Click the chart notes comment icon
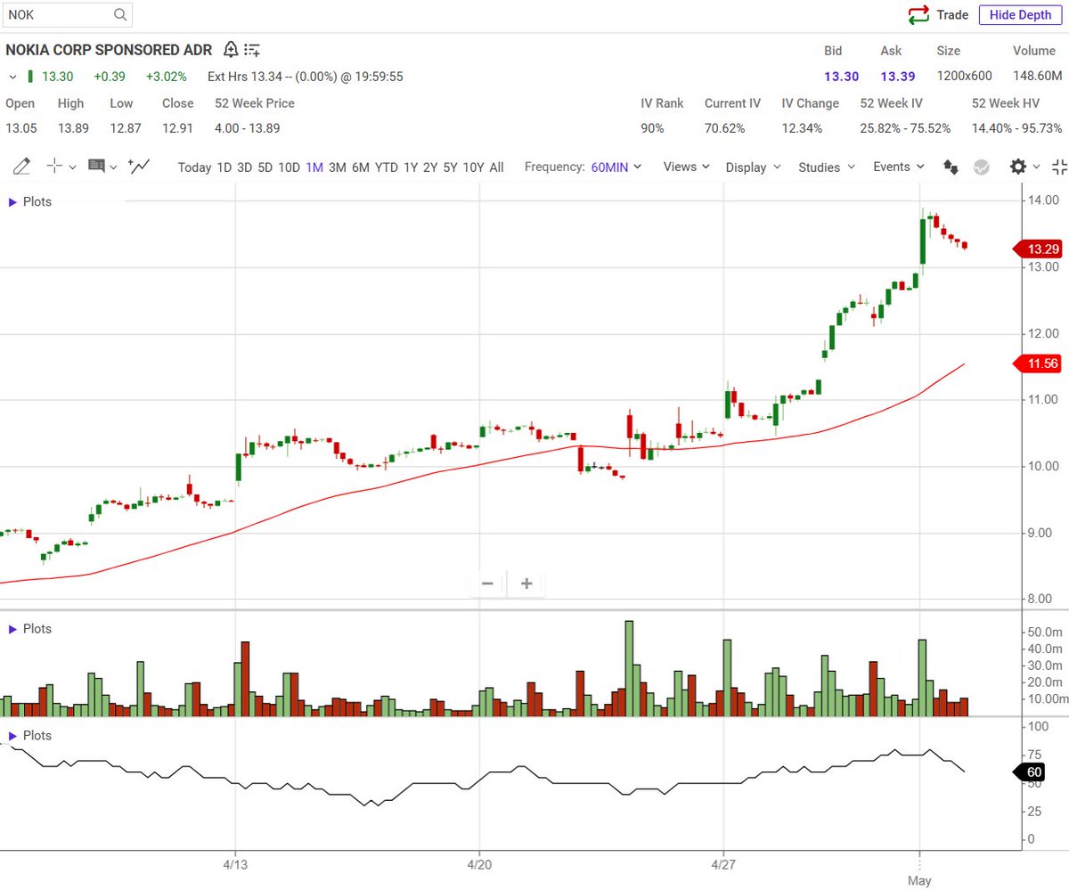1069x890 pixels. [x=96, y=167]
